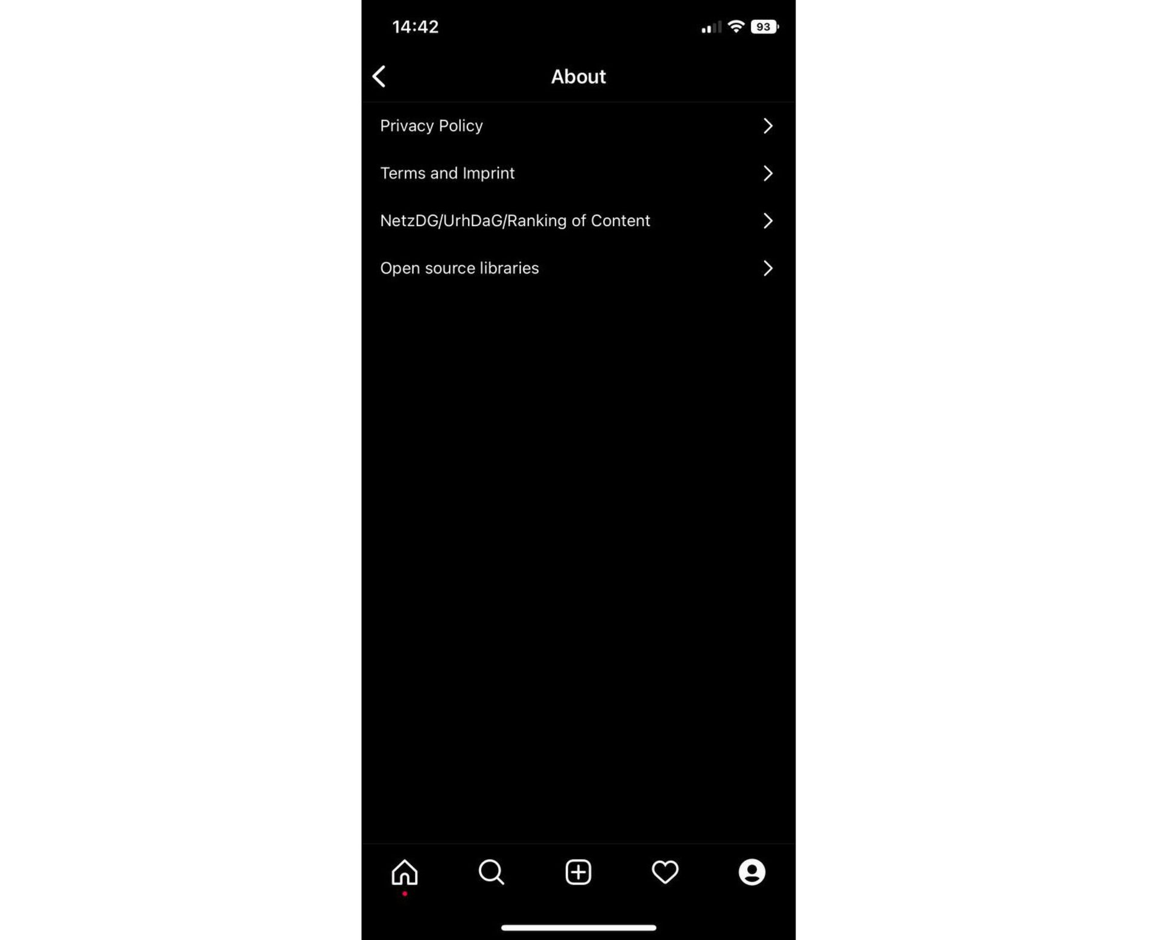The image size is (1158, 940).
Task: Expand the Privacy Policy section
Action: coord(578,125)
